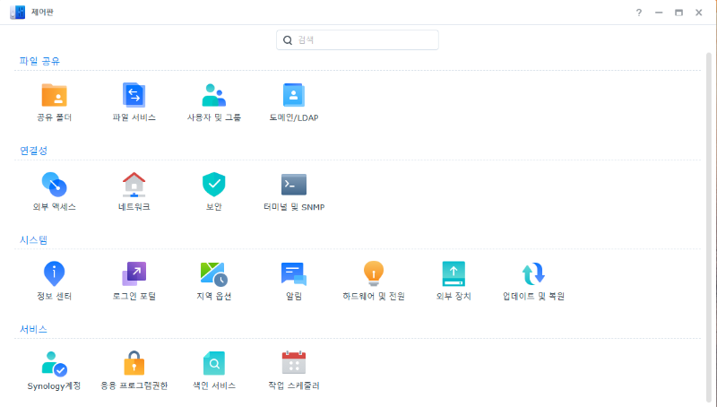Open 파일 서비스 file services icon

point(134,95)
